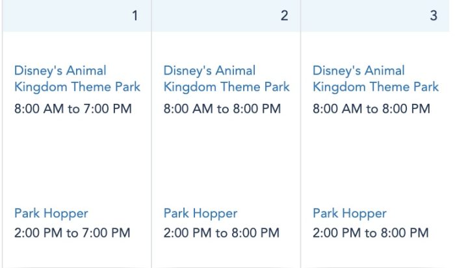Choose date number 3 in the calendar header
The height and width of the screenshot is (268, 455).
point(434,16)
